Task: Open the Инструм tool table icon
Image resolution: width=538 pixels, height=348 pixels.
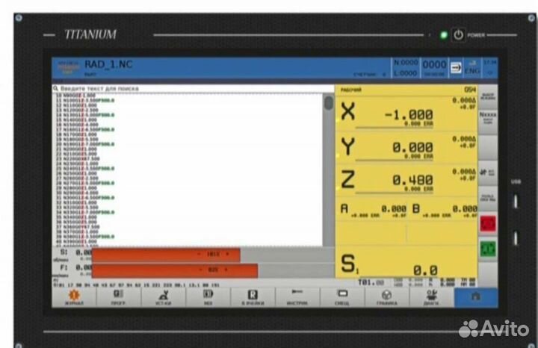Action: point(297,297)
